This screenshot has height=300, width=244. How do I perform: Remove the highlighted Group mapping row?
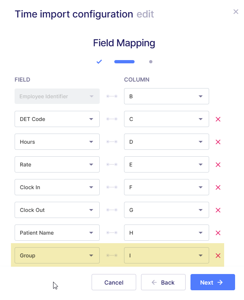click(218, 256)
